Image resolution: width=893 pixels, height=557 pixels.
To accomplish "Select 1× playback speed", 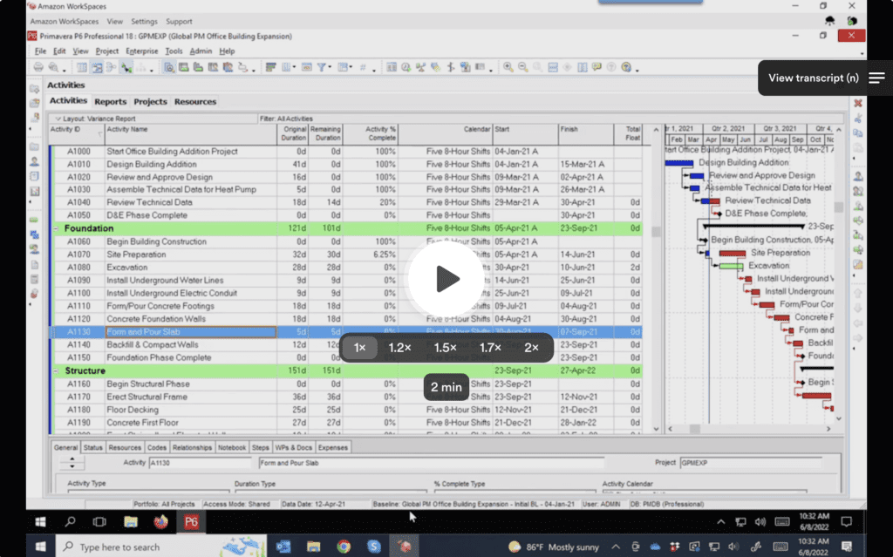I will point(360,348).
